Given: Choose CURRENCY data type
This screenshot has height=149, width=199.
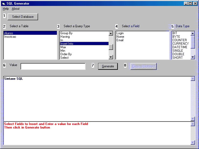Looking at the screenshot, I should point(181,44).
